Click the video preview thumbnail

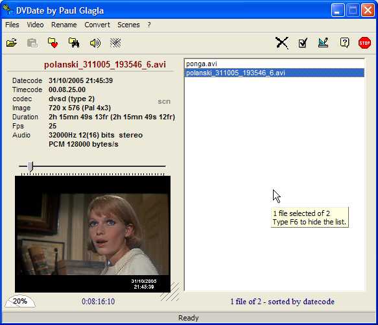pos(93,234)
